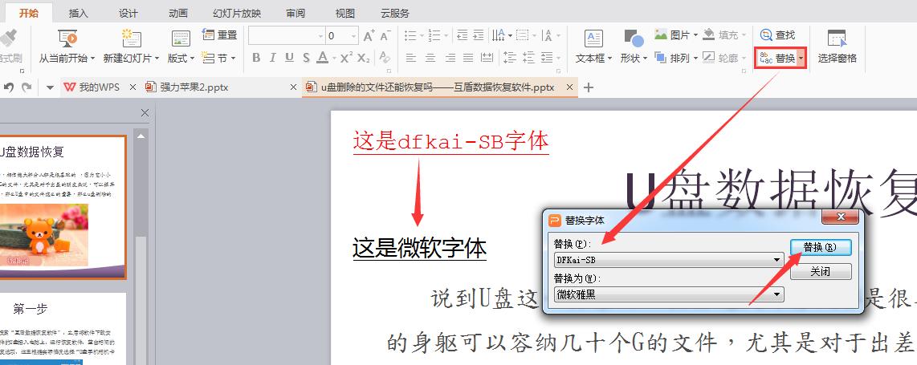Image resolution: width=917 pixels, height=365 pixels.
Task: Click the clear formatting eraser icon
Action: (385, 58)
